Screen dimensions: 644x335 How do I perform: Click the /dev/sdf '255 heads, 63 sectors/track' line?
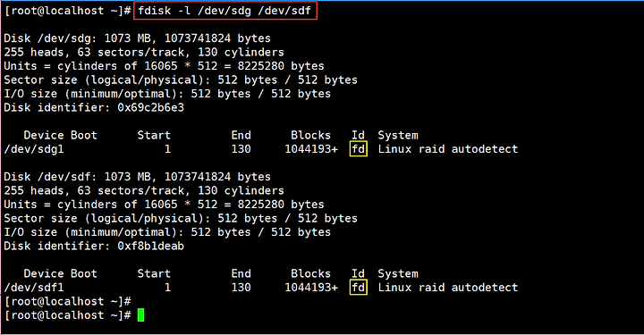144,190
